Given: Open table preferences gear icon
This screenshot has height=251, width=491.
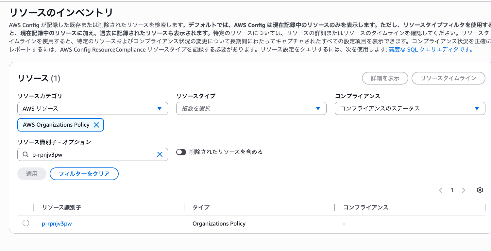Looking at the screenshot, I should pyautogui.click(x=480, y=190).
